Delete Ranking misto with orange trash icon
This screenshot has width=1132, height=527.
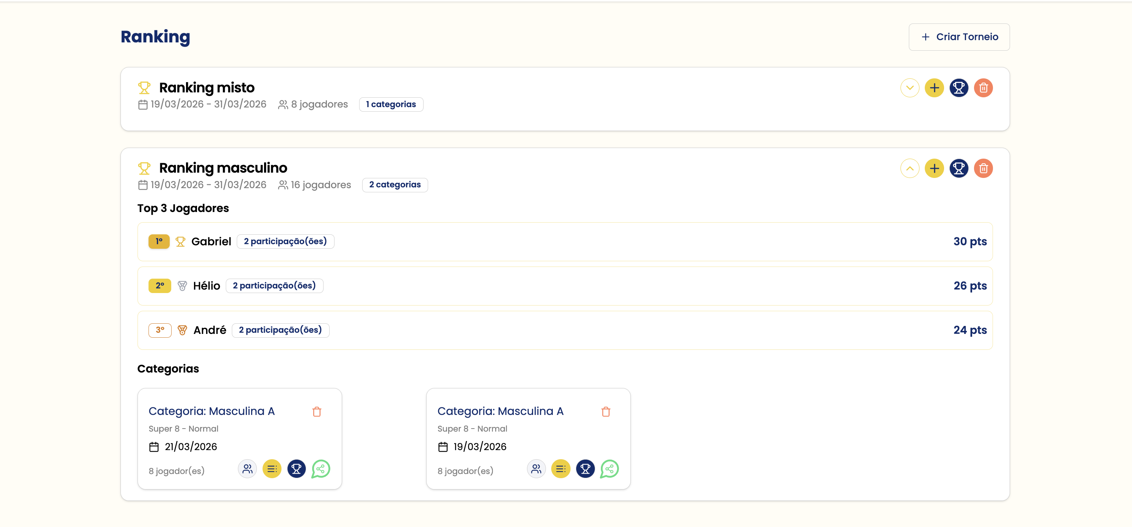[983, 88]
